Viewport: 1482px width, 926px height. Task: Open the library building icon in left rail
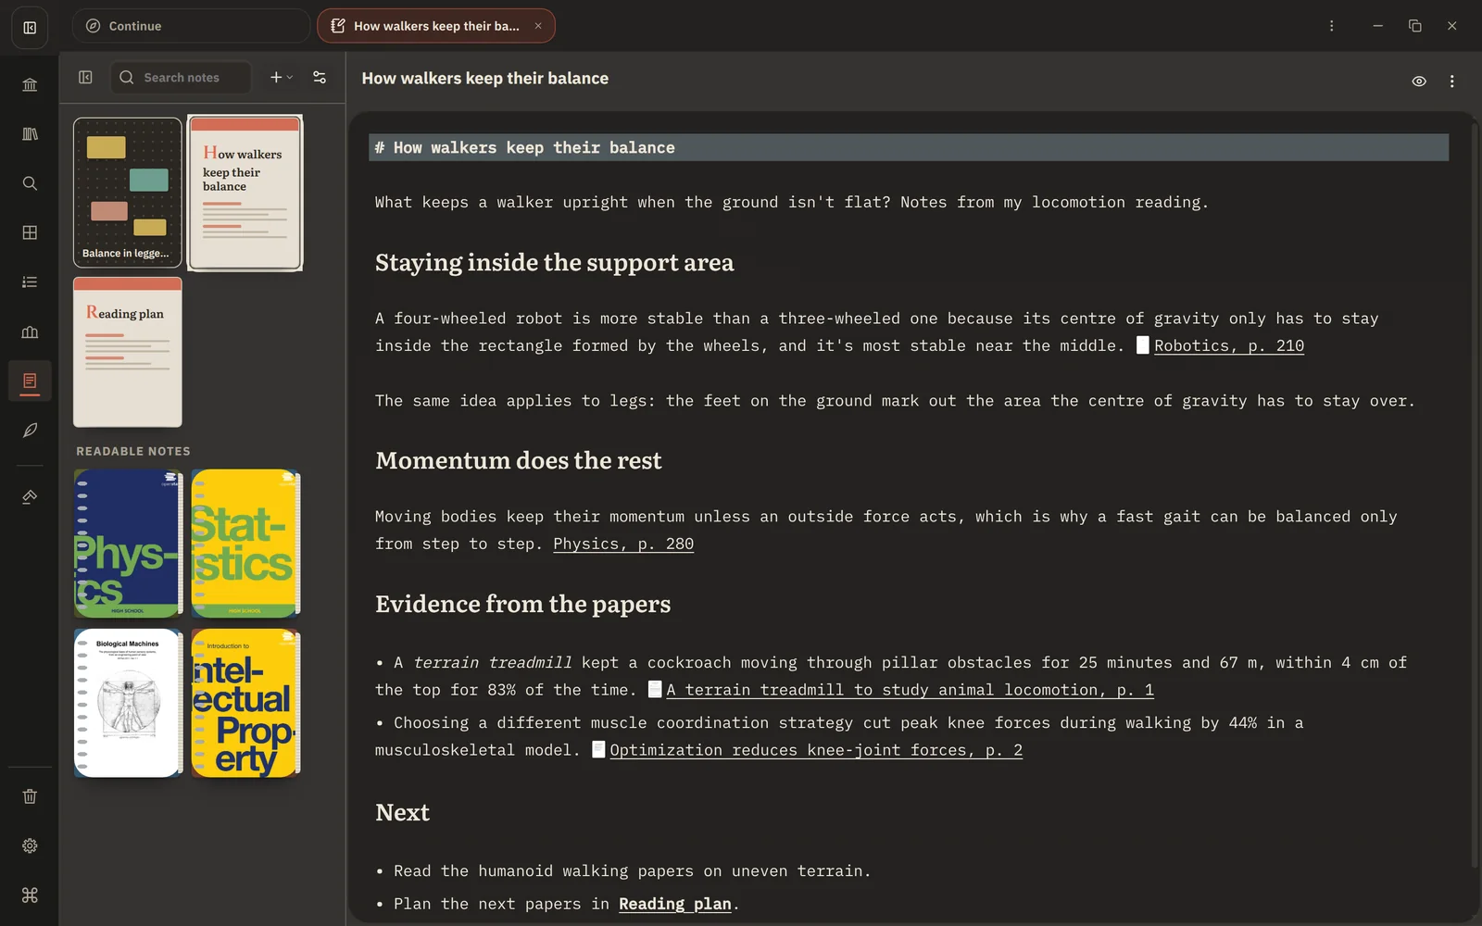(x=30, y=85)
